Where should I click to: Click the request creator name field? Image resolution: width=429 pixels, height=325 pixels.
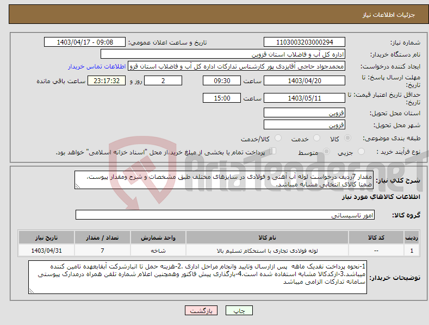tap(237, 66)
